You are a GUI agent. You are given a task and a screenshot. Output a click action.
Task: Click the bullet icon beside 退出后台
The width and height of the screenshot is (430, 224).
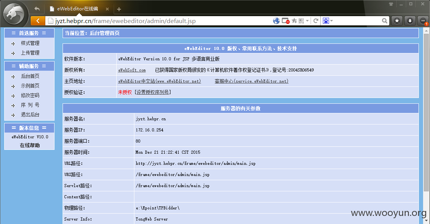click(13, 115)
